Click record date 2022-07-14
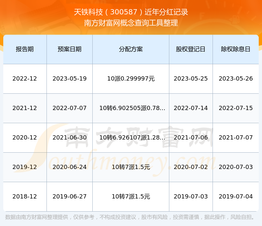 191,108
